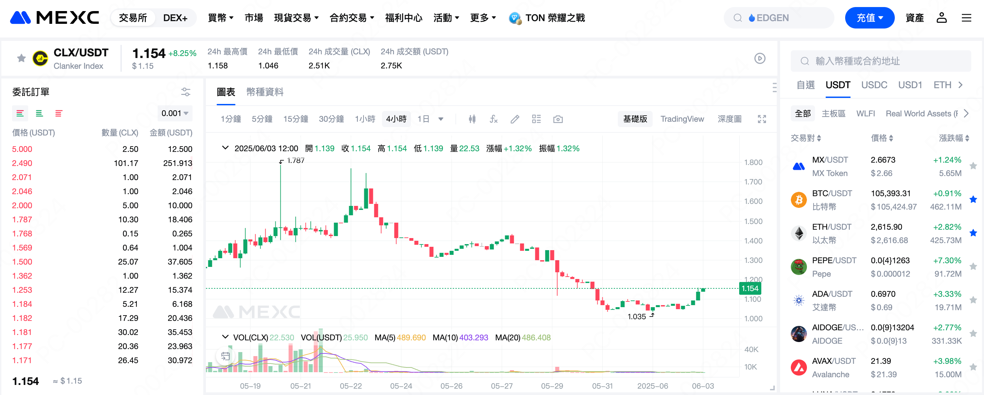Select the pencil drawing tool icon
Viewport: 984px width, 395px height.
(514, 119)
